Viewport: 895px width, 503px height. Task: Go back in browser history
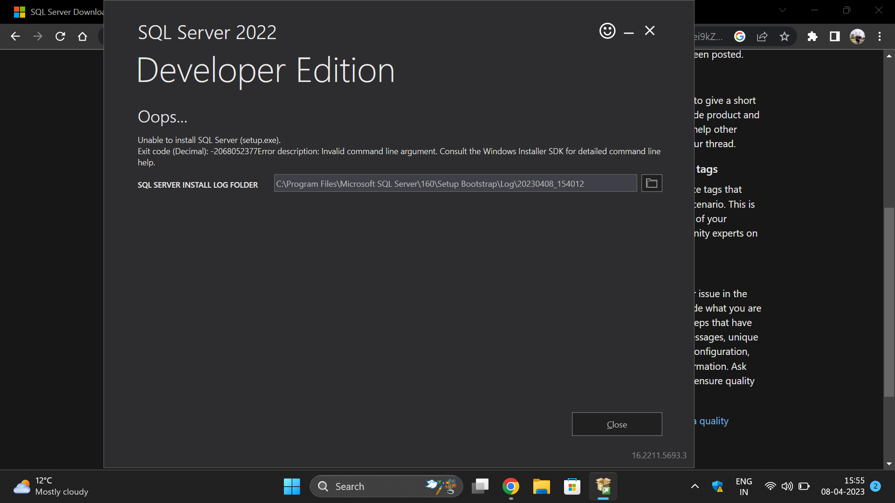(x=15, y=36)
